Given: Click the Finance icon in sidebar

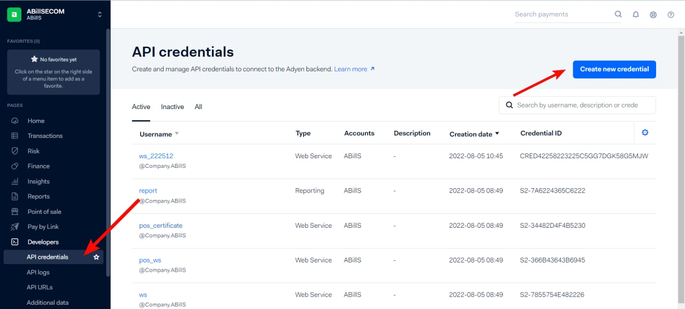Looking at the screenshot, I should tap(15, 166).
